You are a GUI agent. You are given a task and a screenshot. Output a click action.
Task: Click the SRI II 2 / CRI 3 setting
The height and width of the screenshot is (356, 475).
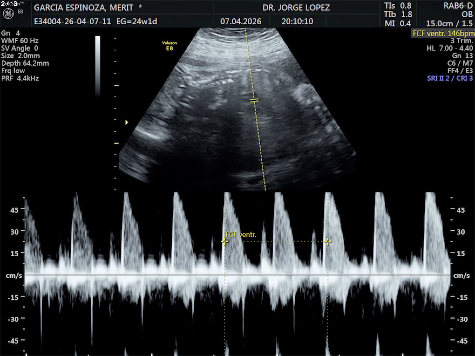[x=450, y=78]
